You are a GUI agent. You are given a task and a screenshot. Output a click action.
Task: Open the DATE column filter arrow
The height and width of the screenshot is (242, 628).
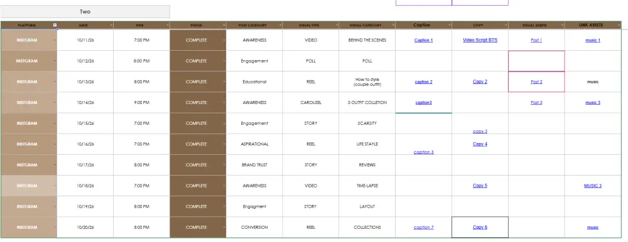pos(111,25)
